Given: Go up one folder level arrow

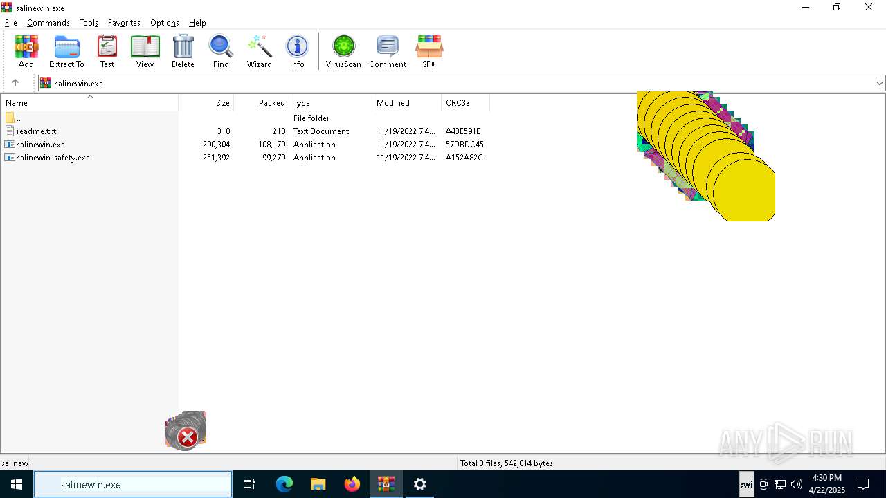Looking at the screenshot, I should [x=15, y=83].
